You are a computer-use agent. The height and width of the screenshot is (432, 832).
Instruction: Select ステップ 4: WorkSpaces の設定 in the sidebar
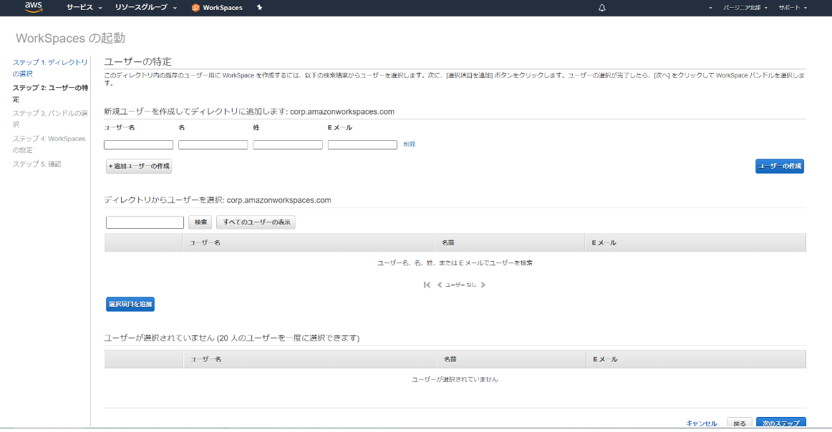[49, 144]
